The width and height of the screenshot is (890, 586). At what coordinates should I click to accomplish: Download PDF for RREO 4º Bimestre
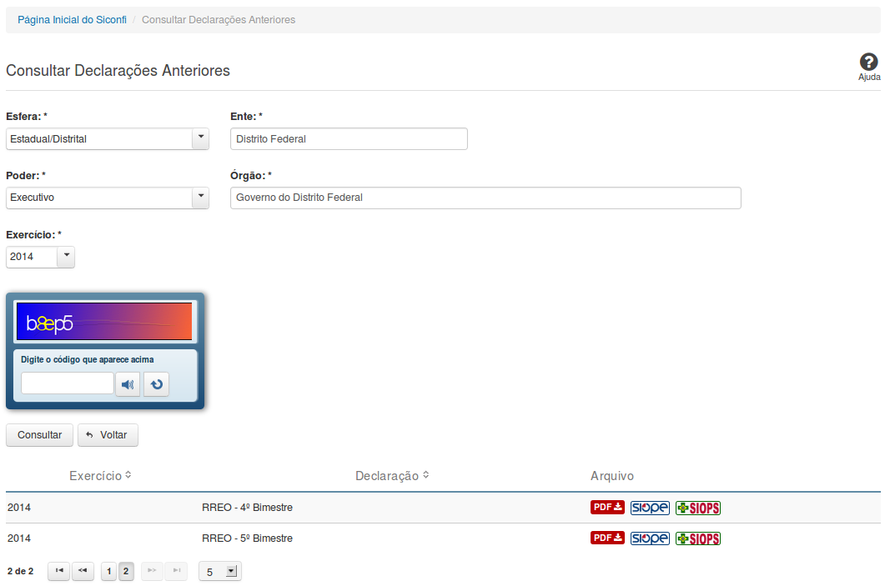(x=607, y=508)
